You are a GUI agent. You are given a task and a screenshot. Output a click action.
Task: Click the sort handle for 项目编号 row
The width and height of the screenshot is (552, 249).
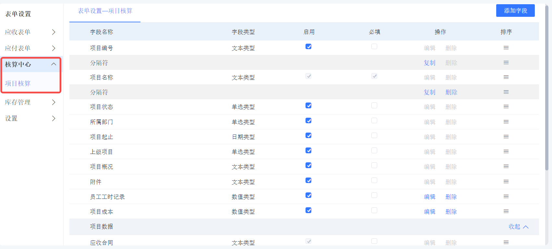[x=506, y=48]
